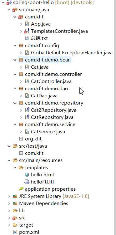This screenshot has height=235, width=116.
Task: Click the pom.xml Maven file icon
Action: 15,232
